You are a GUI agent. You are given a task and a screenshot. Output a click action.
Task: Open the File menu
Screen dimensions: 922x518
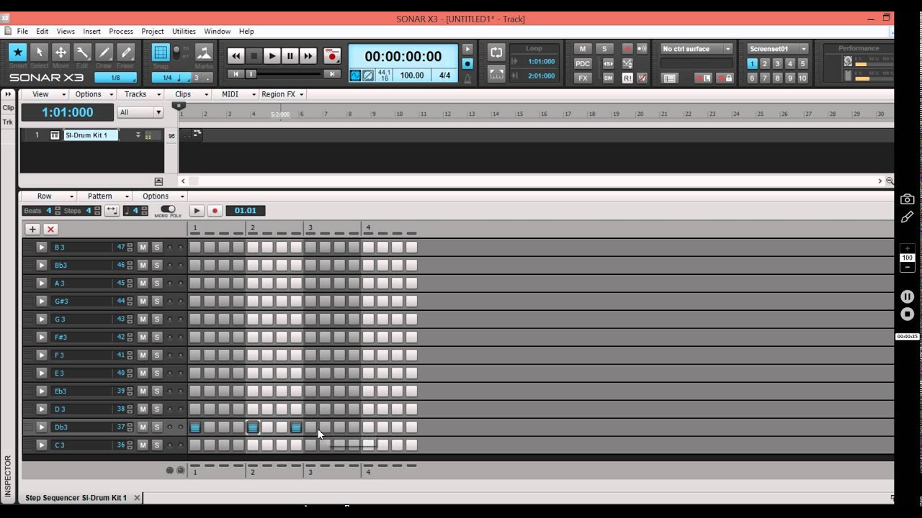(22, 32)
